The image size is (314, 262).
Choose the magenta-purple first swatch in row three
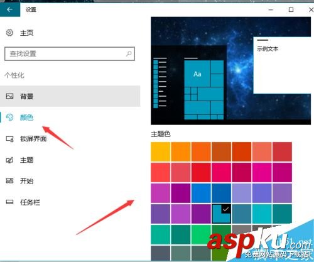(x=160, y=193)
